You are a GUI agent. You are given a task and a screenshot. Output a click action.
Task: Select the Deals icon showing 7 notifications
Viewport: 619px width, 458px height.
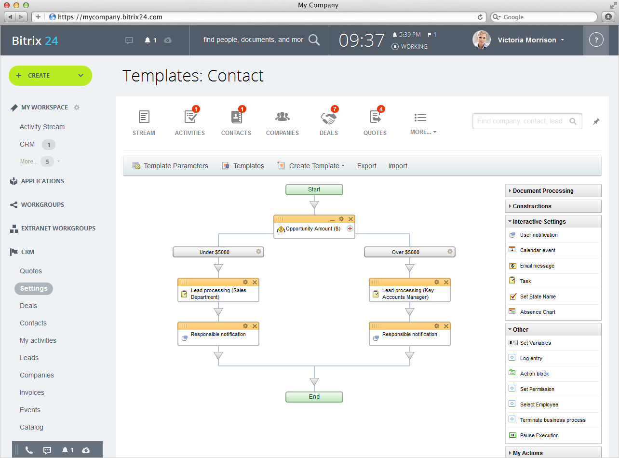coord(328,121)
